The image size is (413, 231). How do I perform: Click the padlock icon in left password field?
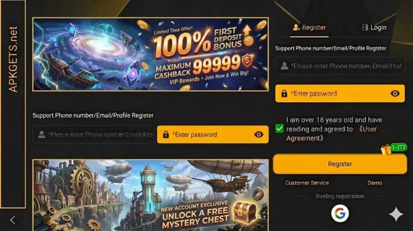[x=166, y=134]
